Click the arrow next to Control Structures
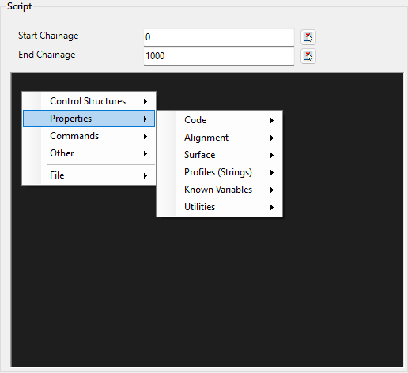The image size is (408, 373). coord(145,101)
